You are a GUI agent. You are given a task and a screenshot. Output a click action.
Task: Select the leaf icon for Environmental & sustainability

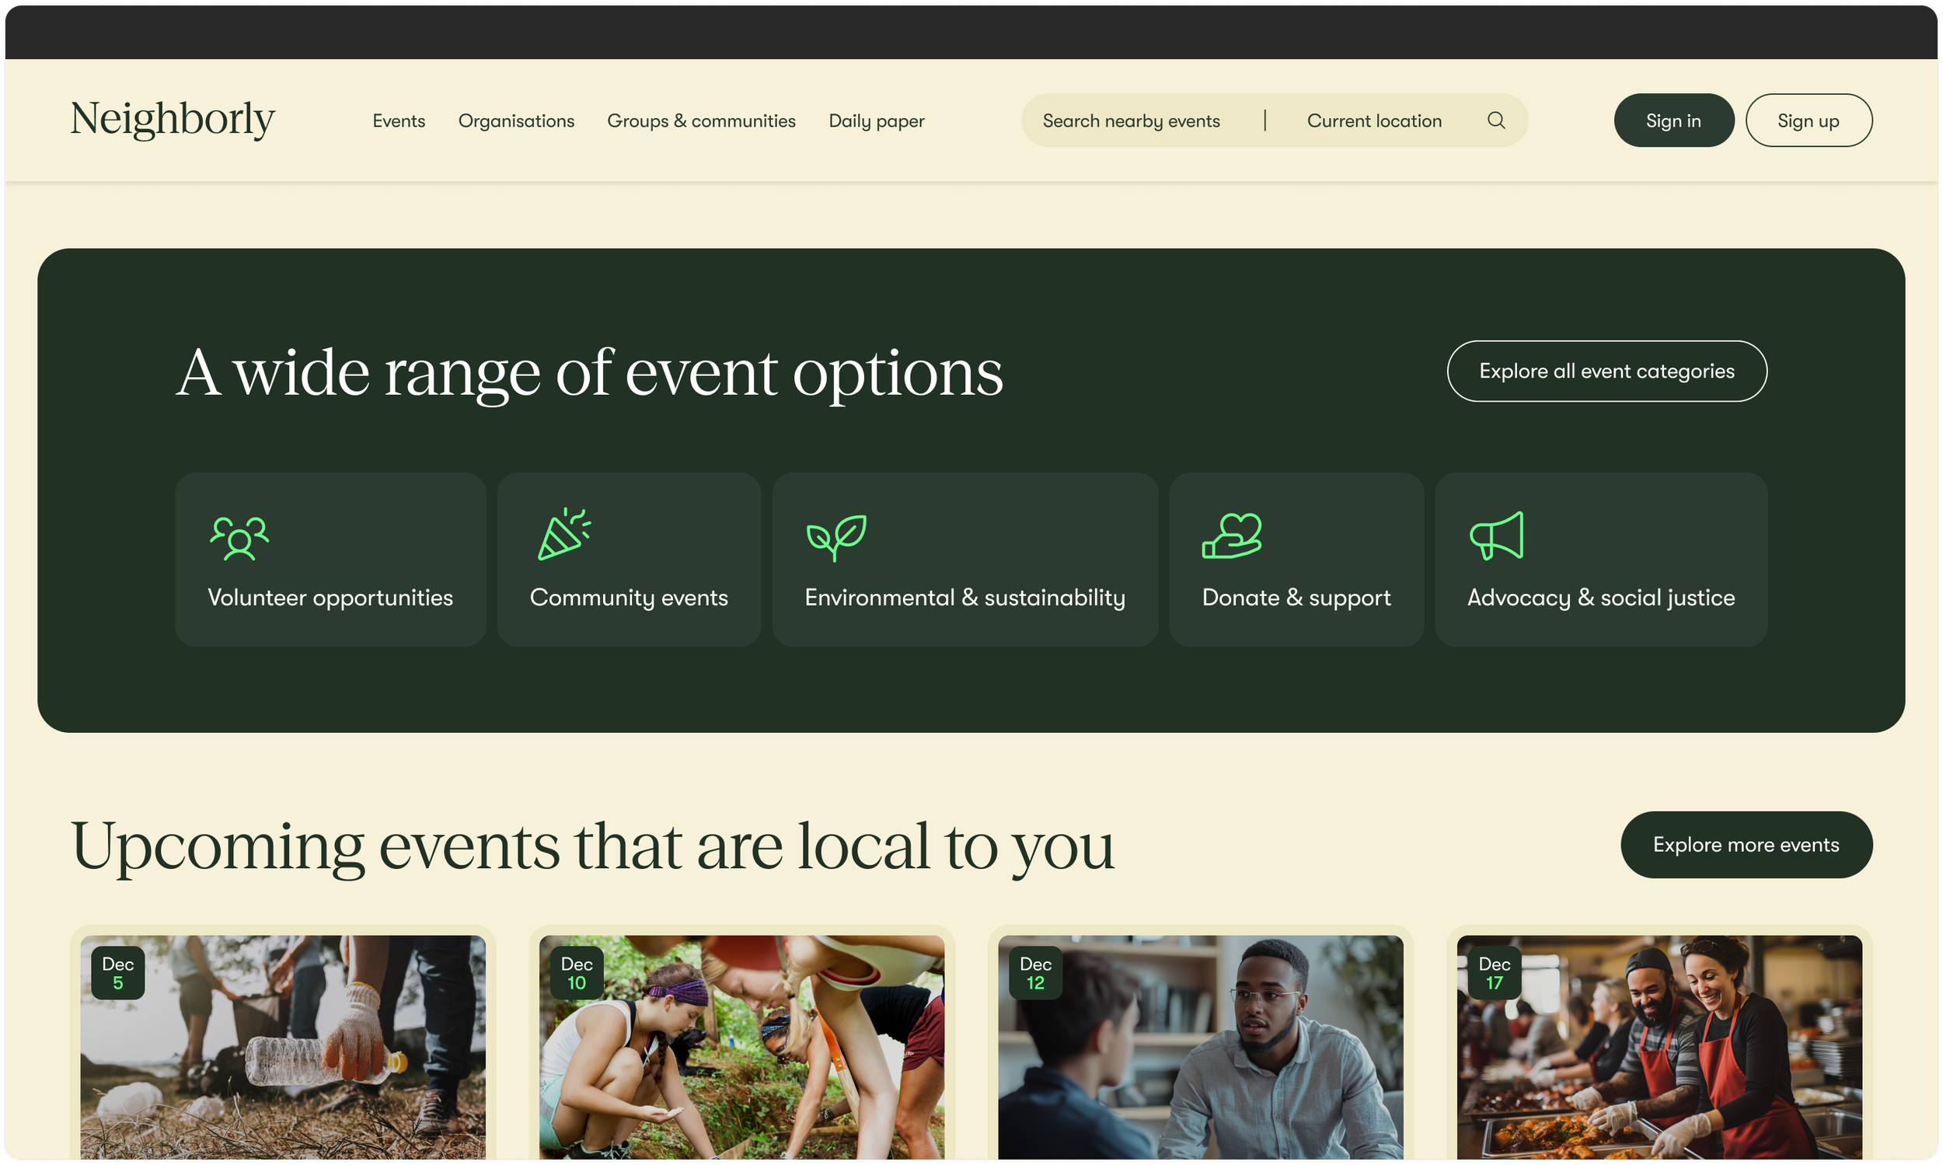[x=837, y=538]
